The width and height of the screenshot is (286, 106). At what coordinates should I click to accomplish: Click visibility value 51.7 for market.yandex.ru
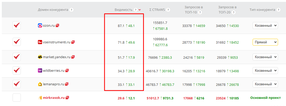point(121,58)
